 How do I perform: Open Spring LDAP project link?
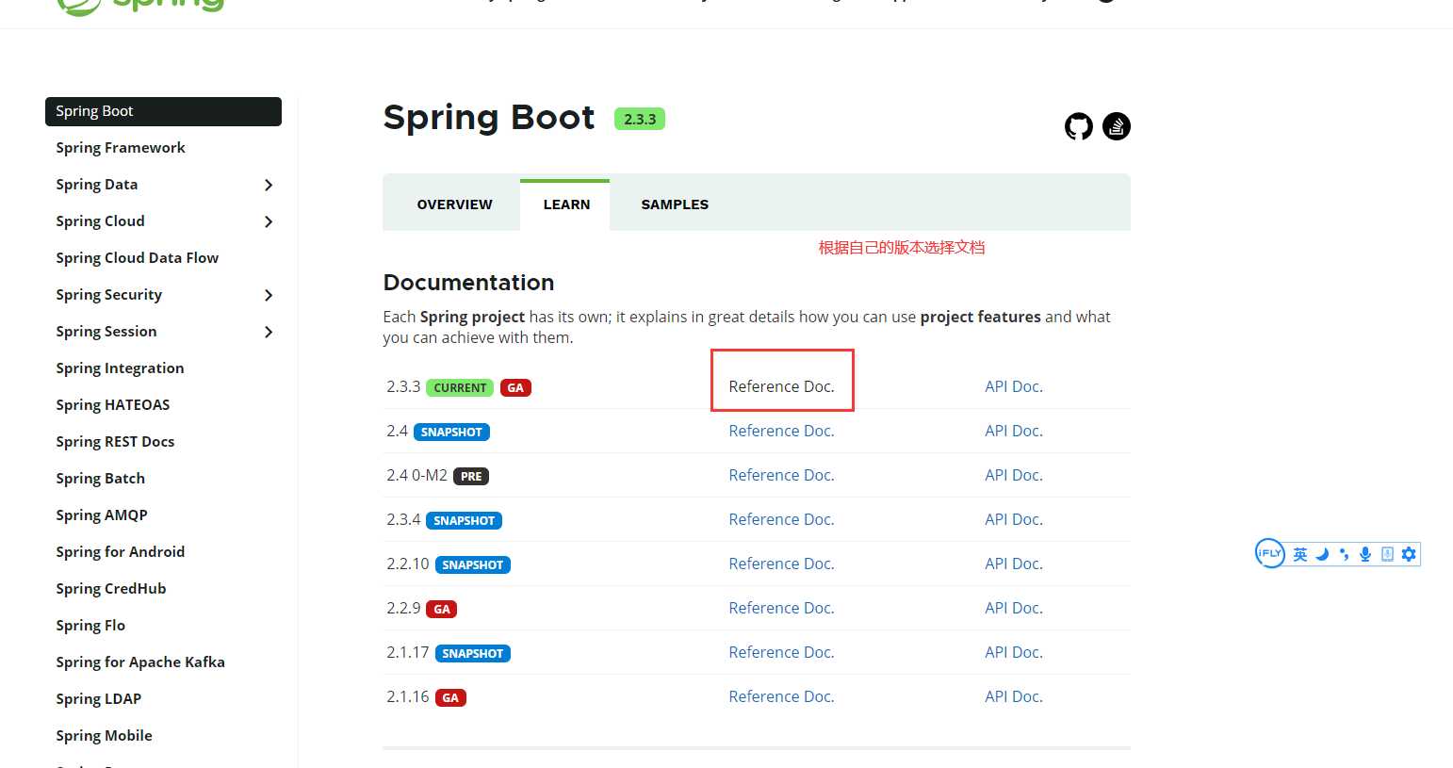pyautogui.click(x=99, y=699)
